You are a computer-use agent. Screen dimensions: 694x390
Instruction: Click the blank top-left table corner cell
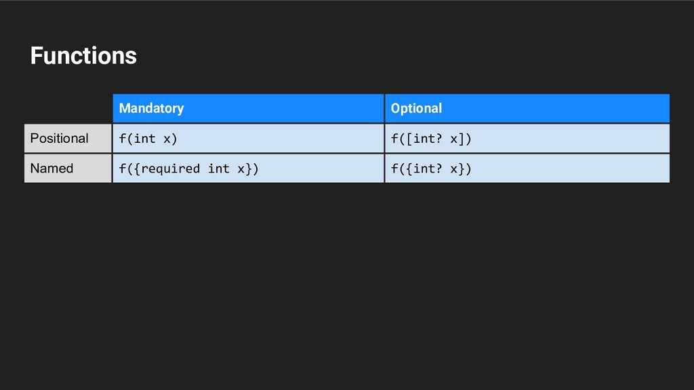tap(68, 108)
